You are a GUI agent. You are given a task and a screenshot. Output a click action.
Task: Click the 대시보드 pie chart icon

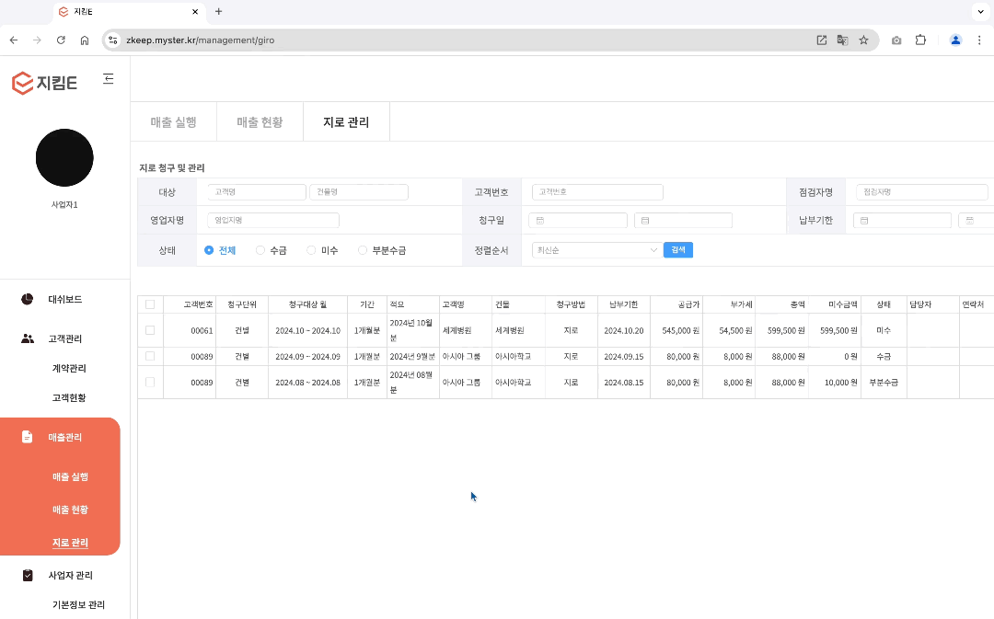pyautogui.click(x=28, y=300)
